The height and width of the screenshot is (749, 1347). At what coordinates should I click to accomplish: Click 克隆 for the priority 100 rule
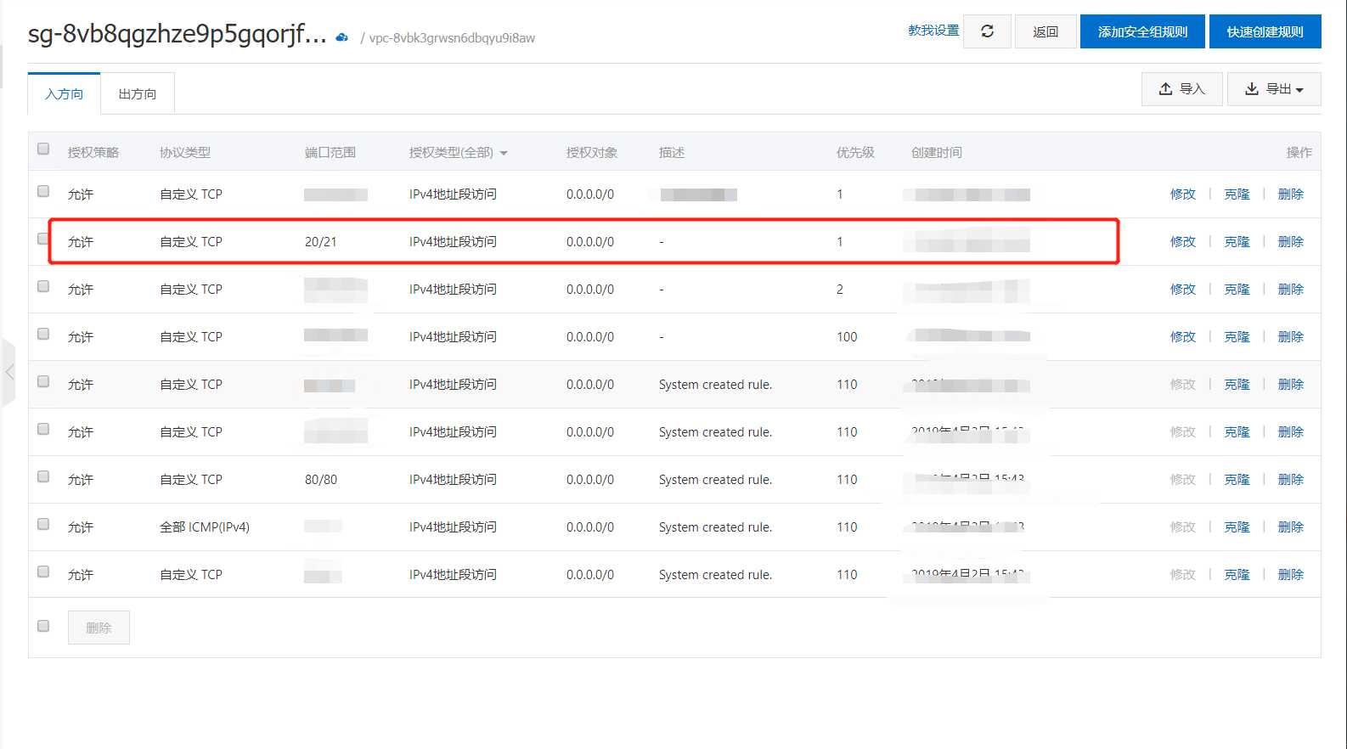point(1237,337)
